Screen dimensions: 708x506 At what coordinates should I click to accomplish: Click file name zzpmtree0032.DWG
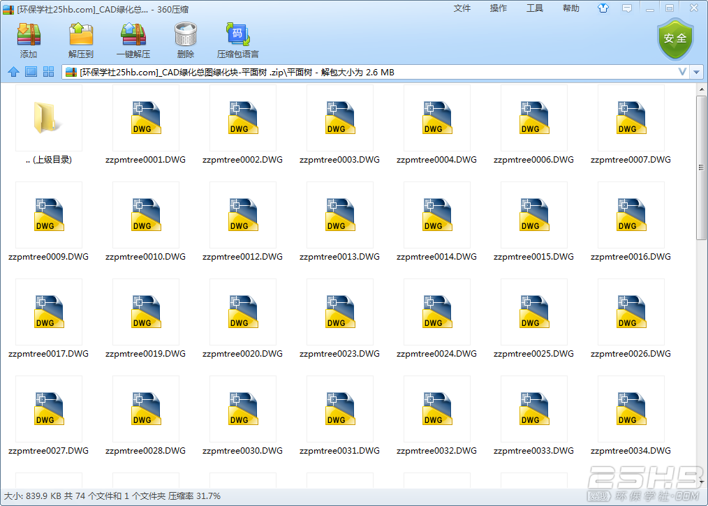coord(436,451)
